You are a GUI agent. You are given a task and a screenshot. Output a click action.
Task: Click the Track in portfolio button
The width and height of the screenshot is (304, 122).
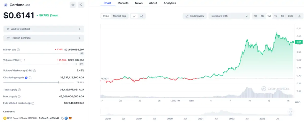point(44,38)
